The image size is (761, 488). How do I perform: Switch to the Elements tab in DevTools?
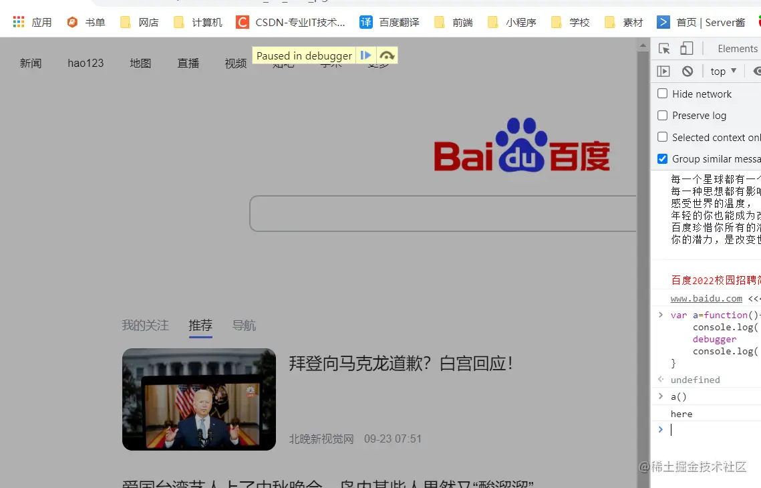click(737, 49)
